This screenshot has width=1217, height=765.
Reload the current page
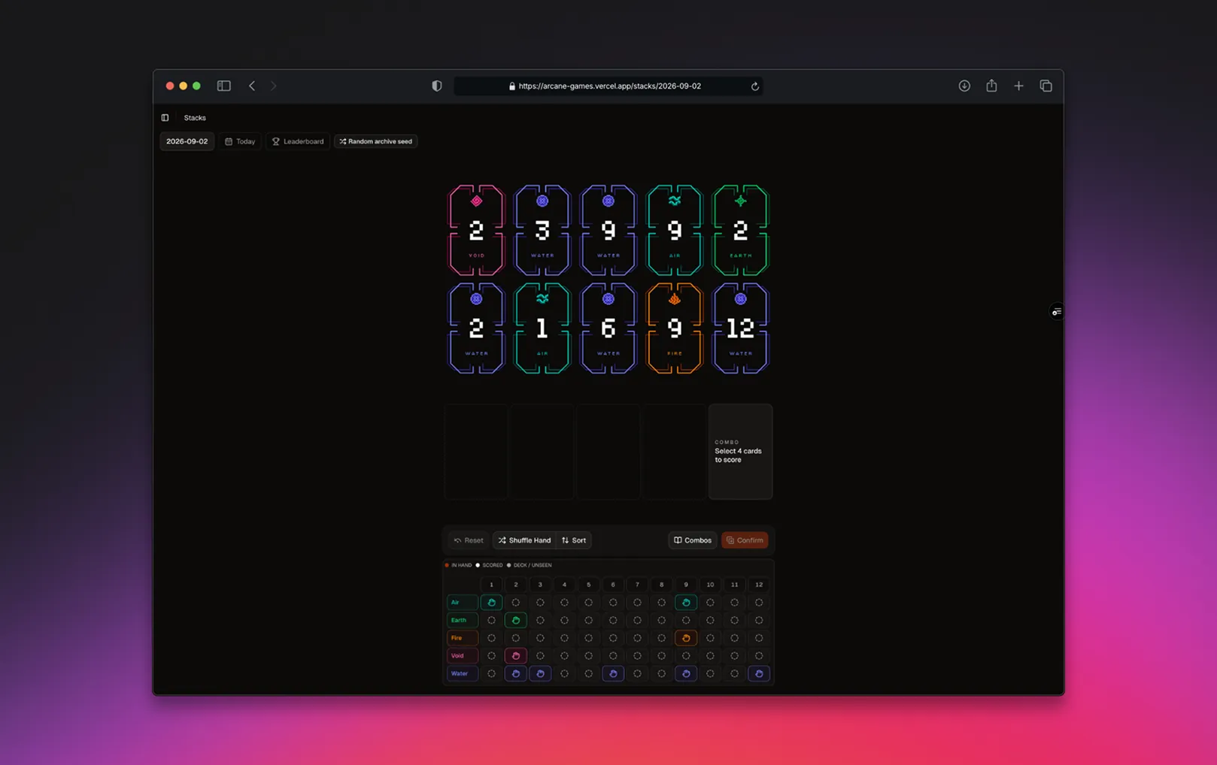point(754,86)
